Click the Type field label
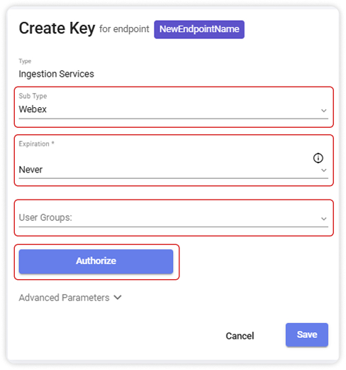Screen dimensions: 346x370 (x=25, y=61)
